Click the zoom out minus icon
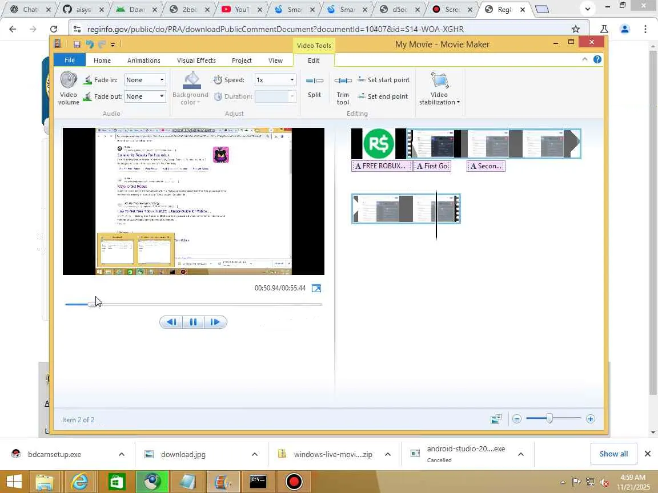The image size is (658, 493). click(x=517, y=419)
